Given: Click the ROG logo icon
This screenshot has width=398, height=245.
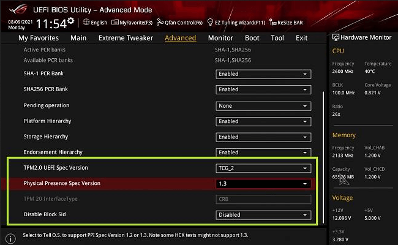Looking at the screenshot, I should click(x=18, y=9).
